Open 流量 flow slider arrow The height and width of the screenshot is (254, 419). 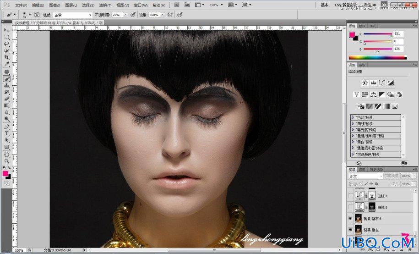(162, 15)
